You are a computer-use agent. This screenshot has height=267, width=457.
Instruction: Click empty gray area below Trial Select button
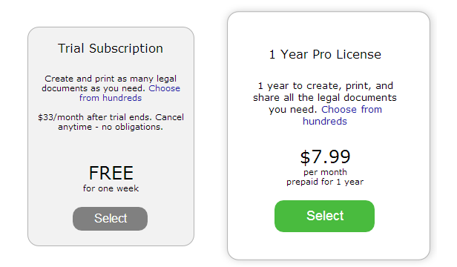111,238
